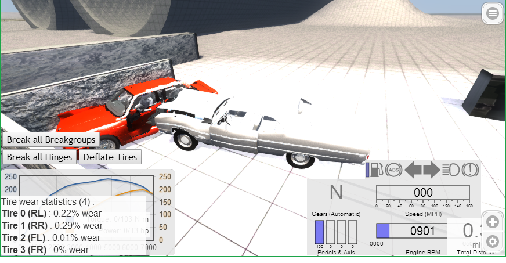The height and width of the screenshot is (263, 506).
Task: Click the gear indicator N
Action: (336, 192)
